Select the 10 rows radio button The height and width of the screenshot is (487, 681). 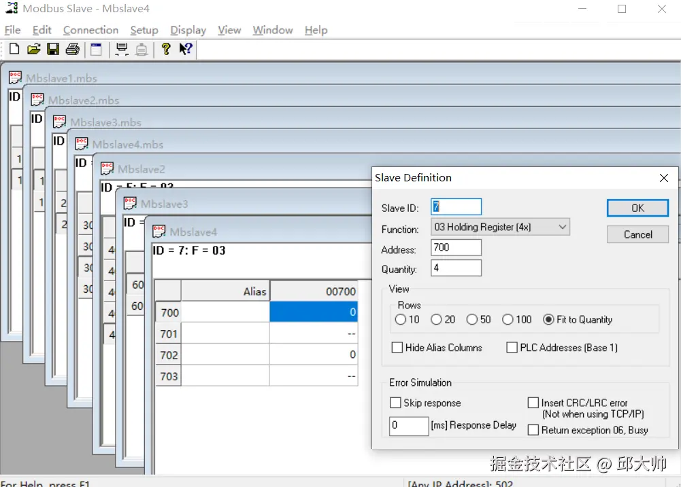pyautogui.click(x=401, y=320)
